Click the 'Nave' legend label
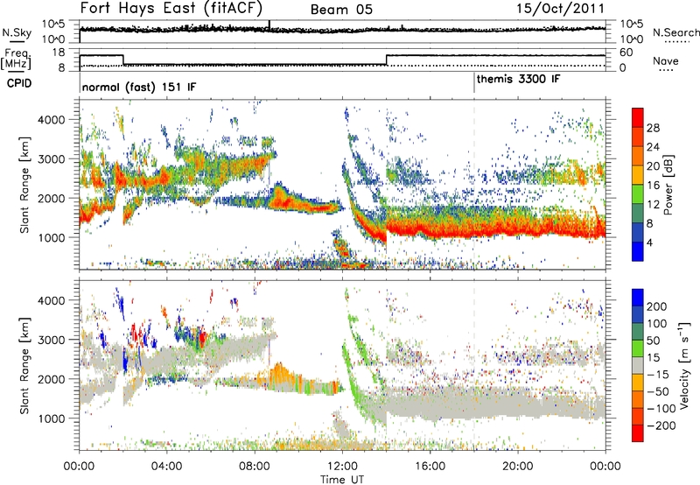The image size is (700, 485). (665, 60)
